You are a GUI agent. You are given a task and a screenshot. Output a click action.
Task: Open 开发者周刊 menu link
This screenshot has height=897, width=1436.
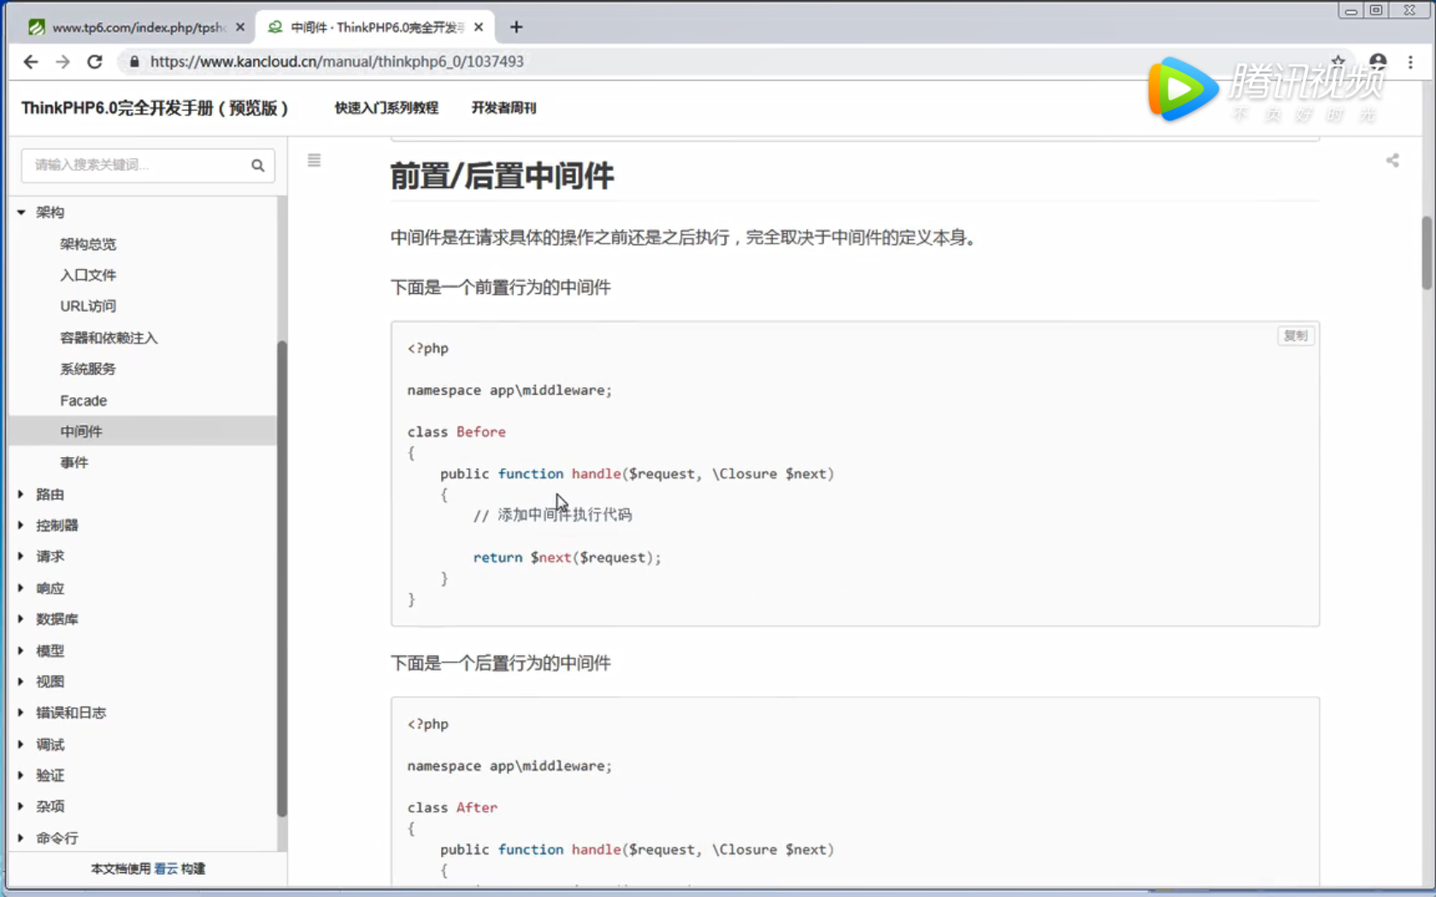[504, 108]
